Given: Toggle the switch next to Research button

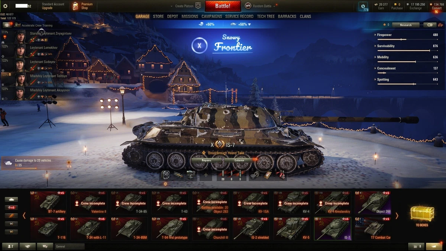Looking at the screenshot, I should [x=430, y=25].
